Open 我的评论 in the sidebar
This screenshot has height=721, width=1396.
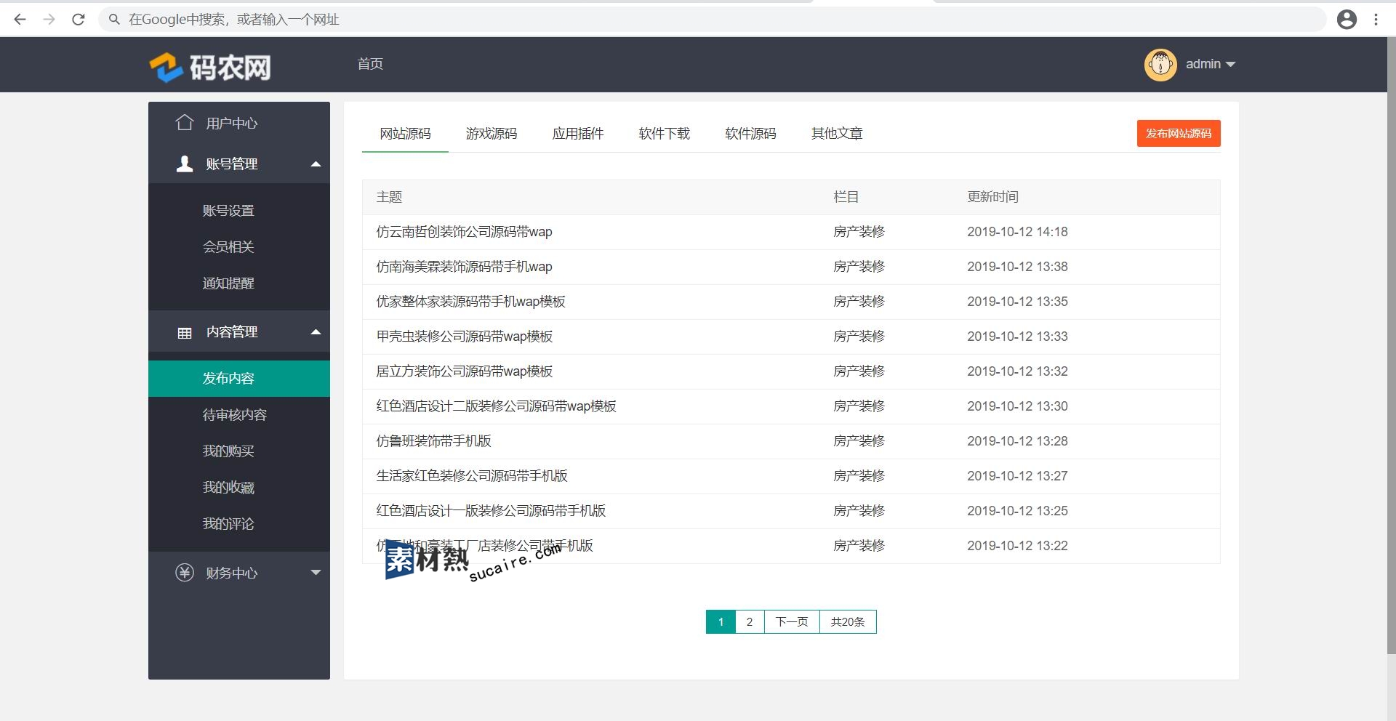(228, 524)
